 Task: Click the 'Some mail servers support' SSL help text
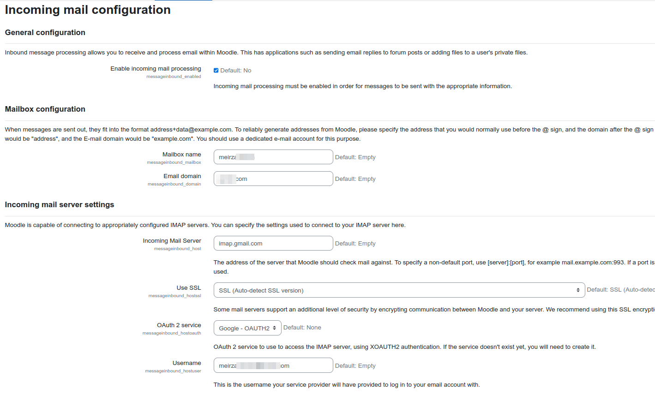click(x=434, y=309)
